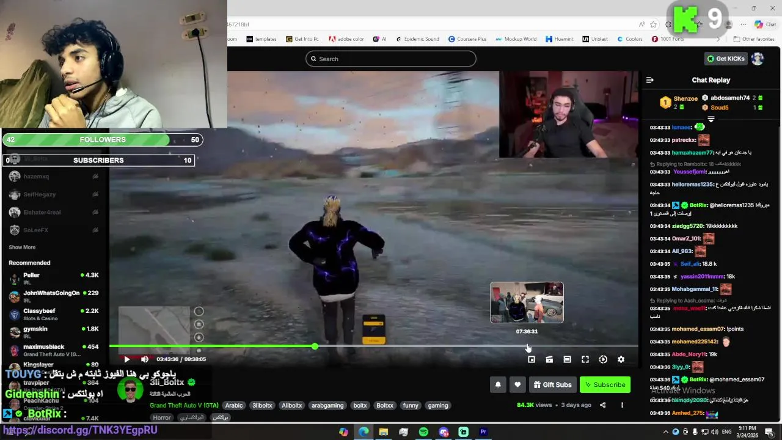The height and width of the screenshot is (440, 782).
Task: Enter fullscreen video mode
Action: click(585, 359)
